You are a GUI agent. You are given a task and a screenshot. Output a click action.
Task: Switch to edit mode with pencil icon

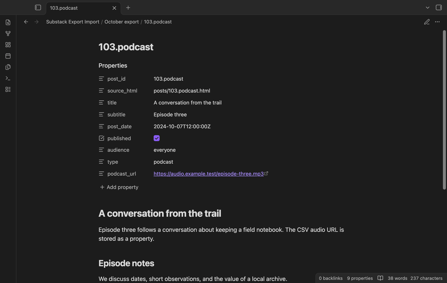point(427,22)
